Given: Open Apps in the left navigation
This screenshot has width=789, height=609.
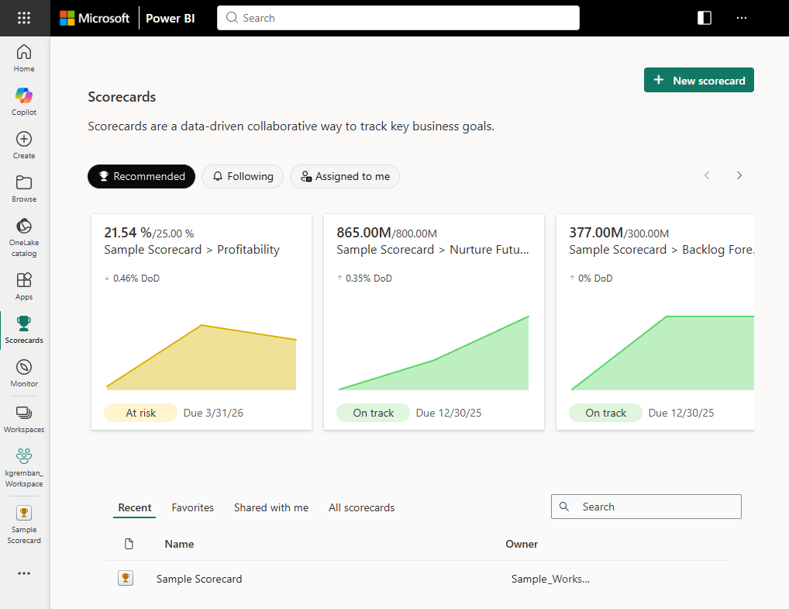Looking at the screenshot, I should [x=24, y=286].
